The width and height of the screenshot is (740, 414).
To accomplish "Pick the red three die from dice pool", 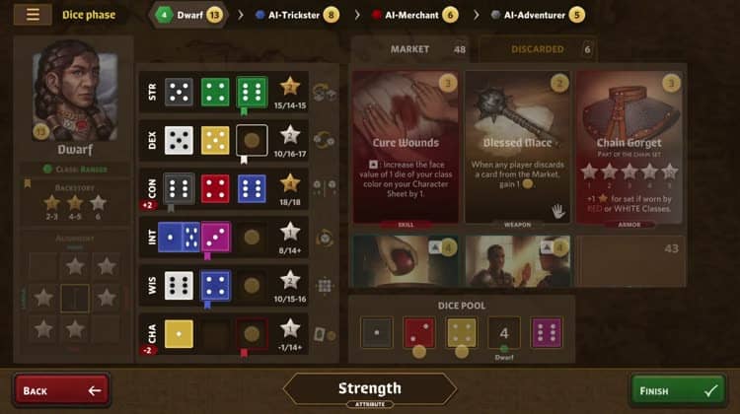I will click(x=419, y=332).
